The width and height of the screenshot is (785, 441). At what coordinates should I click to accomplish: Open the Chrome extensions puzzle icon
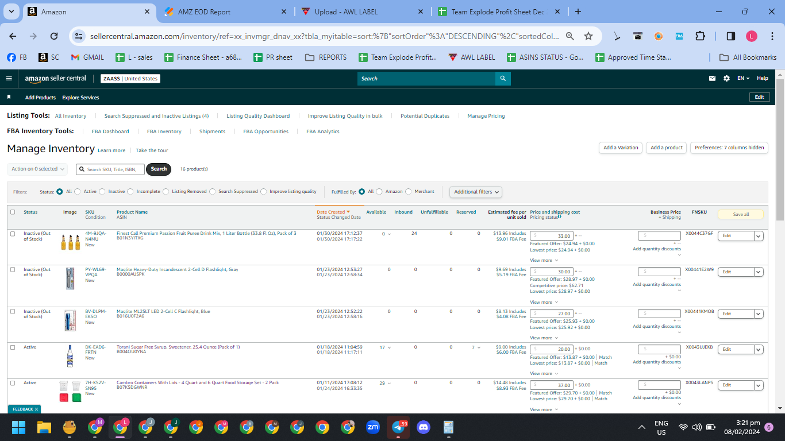(x=700, y=36)
